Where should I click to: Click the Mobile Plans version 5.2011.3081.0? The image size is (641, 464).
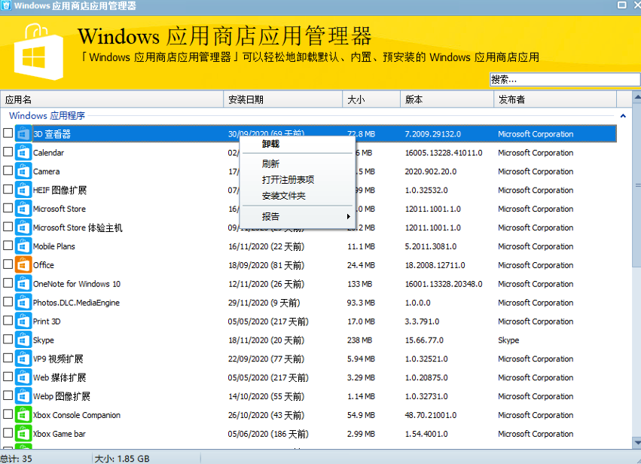[x=431, y=246]
